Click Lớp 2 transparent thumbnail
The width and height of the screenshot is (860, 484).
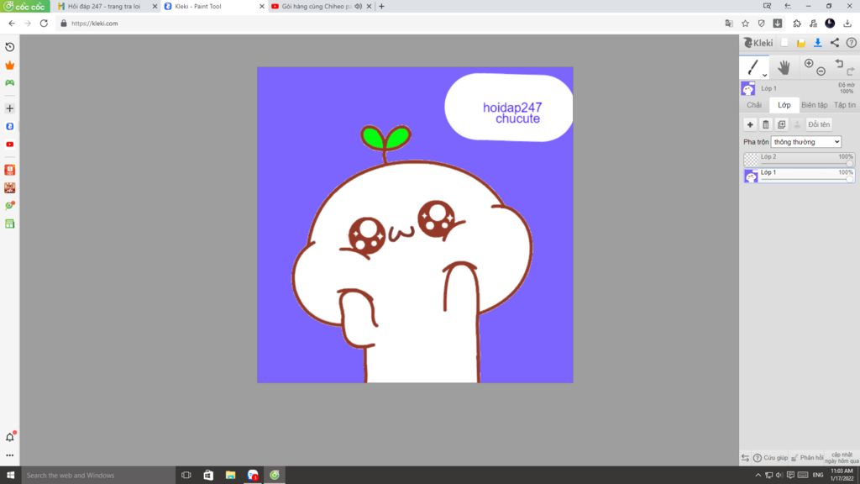[751, 160]
